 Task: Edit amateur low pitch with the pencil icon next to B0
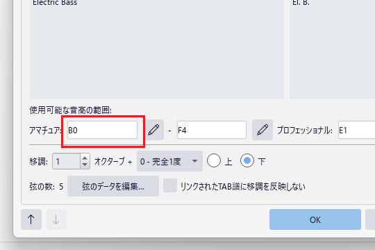[x=153, y=130]
